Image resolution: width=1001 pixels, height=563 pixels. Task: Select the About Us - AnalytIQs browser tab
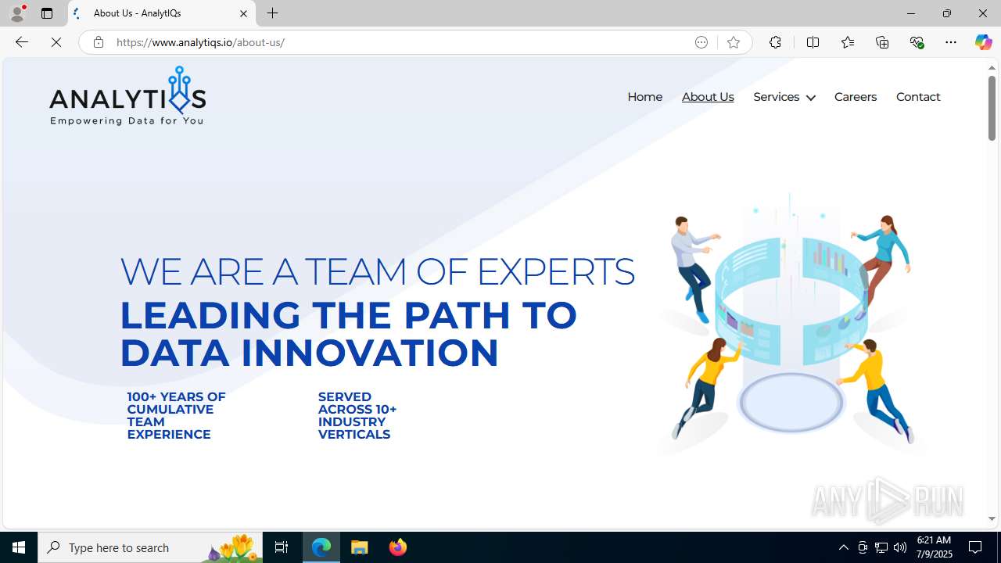pyautogui.click(x=162, y=13)
